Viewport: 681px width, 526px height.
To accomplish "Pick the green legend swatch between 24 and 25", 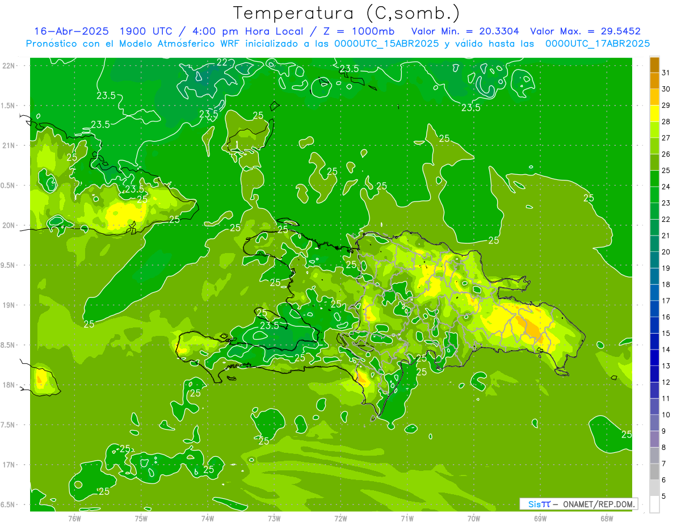I will 654,179.
